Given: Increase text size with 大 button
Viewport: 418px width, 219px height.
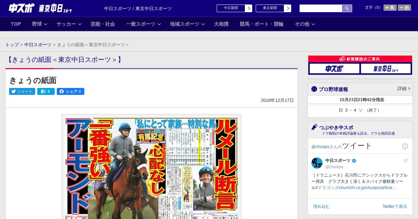Looking at the screenshot, I should pos(390,8).
